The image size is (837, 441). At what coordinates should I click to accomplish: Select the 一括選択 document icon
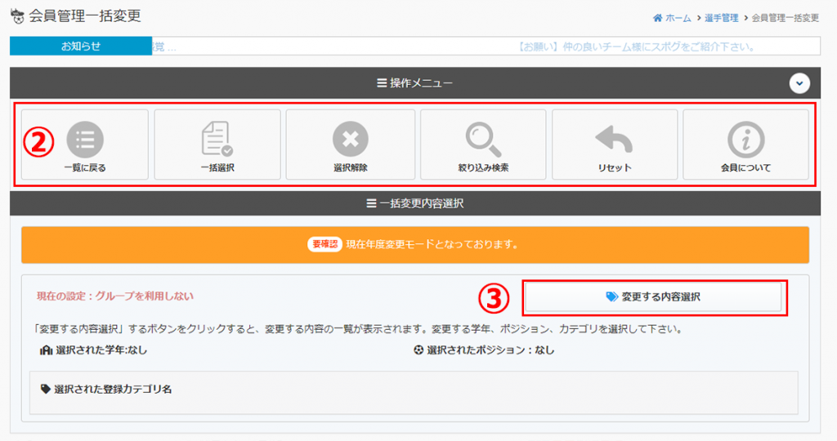tap(217, 139)
